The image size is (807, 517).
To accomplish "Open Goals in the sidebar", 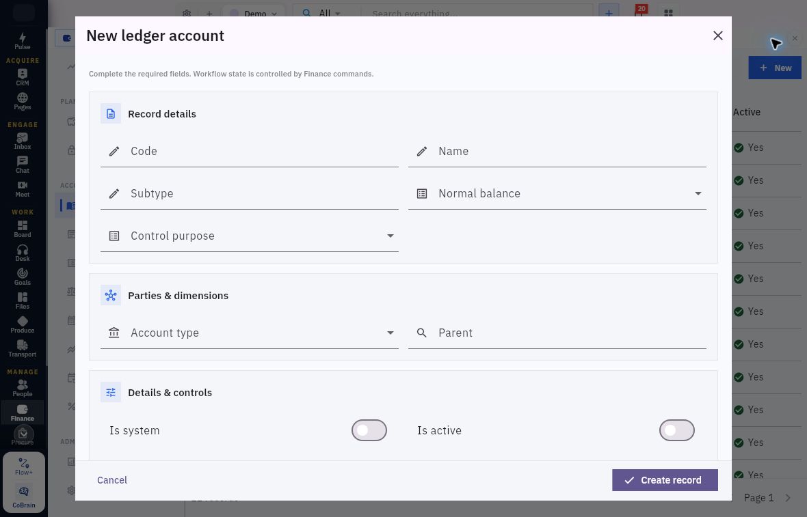I will point(22,277).
